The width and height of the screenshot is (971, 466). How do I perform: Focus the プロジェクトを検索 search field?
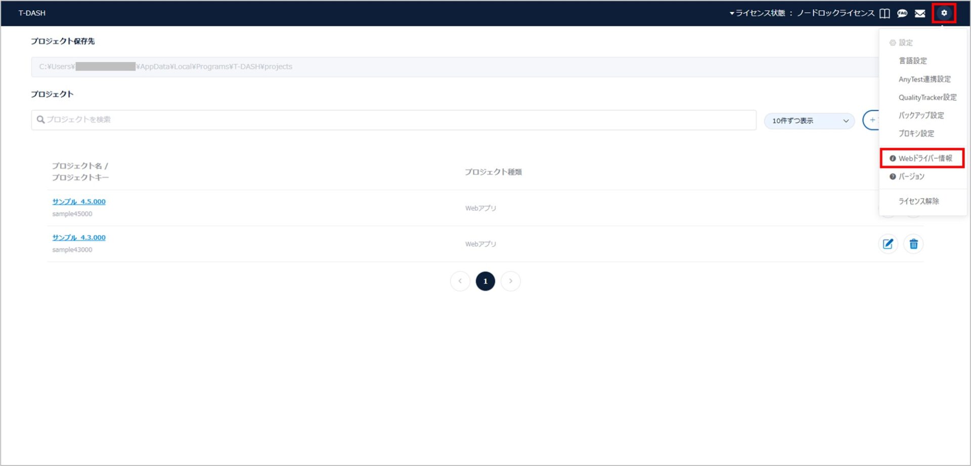point(394,120)
